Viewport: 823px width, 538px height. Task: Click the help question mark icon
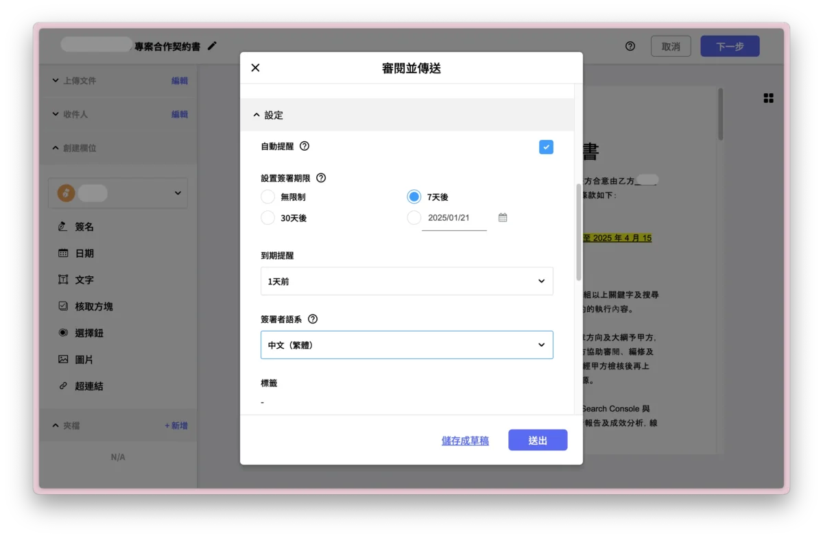click(x=630, y=46)
